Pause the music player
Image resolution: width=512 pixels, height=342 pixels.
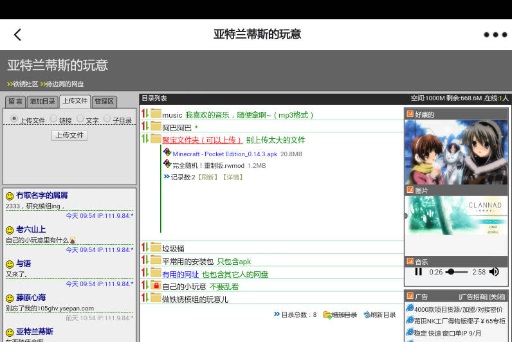tap(419, 272)
